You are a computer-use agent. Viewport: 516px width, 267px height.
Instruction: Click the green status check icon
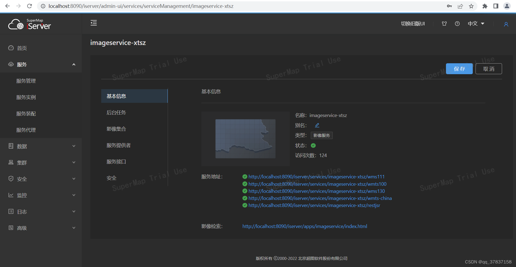click(313, 145)
